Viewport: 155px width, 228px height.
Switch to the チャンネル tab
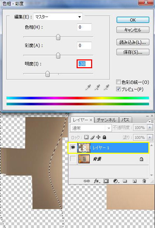click(x=107, y=120)
